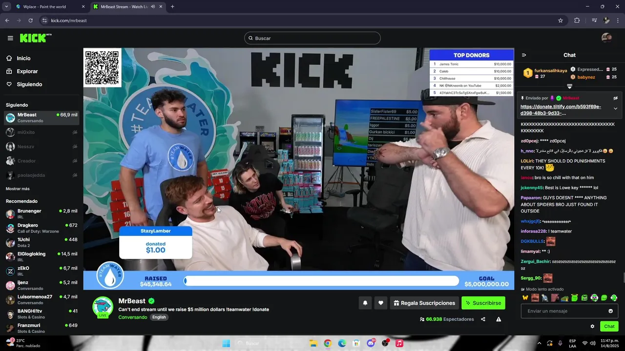Click the notification bell button
This screenshot has width=625, height=351.
(365, 303)
